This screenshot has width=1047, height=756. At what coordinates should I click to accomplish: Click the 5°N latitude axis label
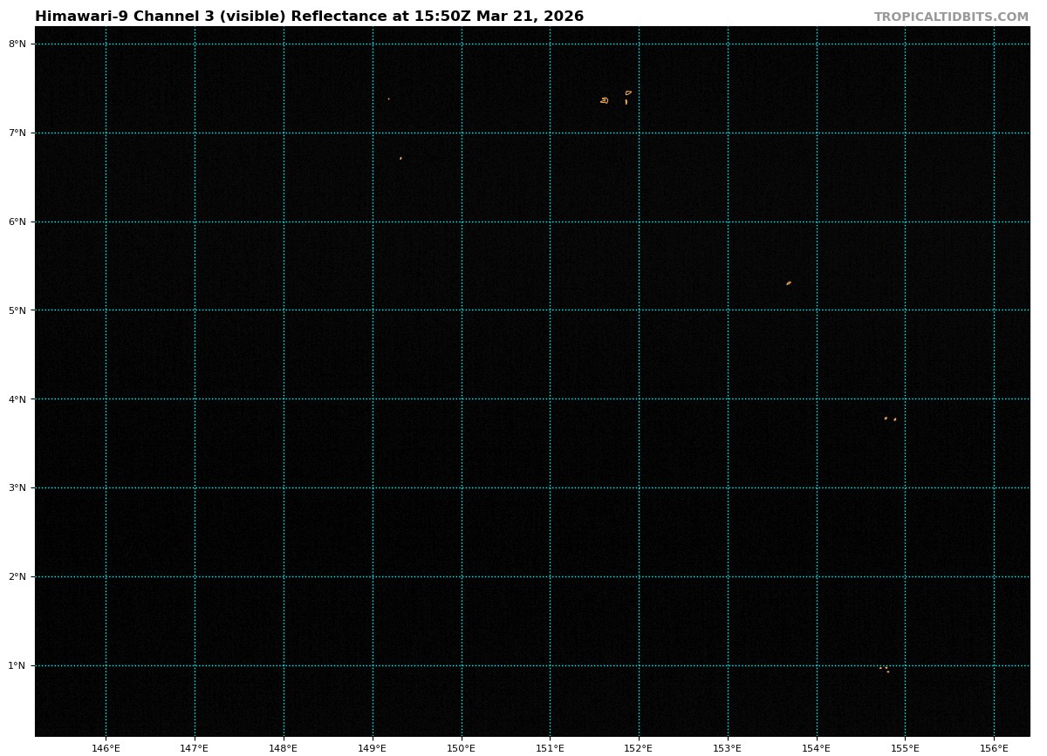pos(17,310)
